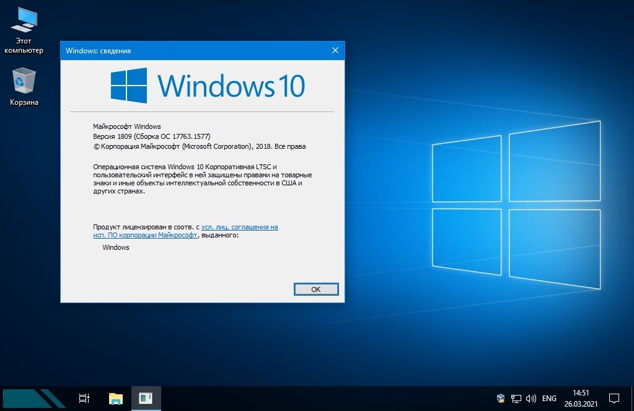Image resolution: width=634 pixels, height=411 pixels.
Task: Close the 'Windows: сведения' dialog
Action: click(x=335, y=50)
